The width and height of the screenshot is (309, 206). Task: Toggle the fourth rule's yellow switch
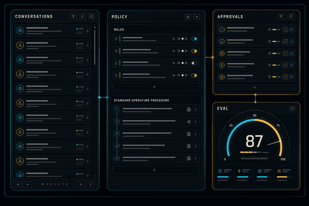tap(194, 75)
